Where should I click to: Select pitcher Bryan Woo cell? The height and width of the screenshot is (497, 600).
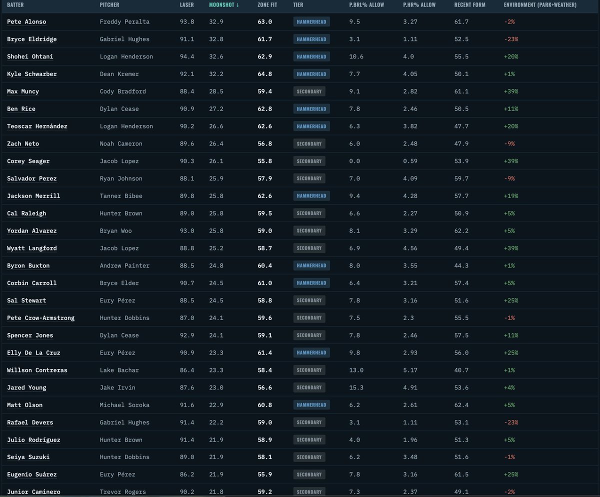pos(116,231)
